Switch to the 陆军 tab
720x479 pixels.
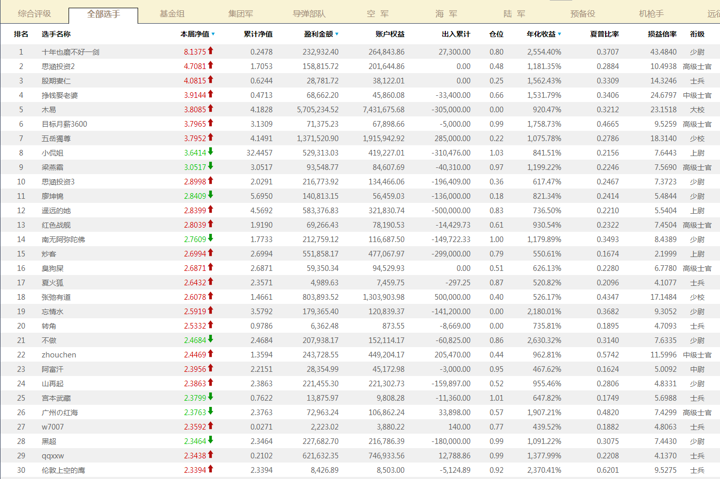[x=514, y=14]
